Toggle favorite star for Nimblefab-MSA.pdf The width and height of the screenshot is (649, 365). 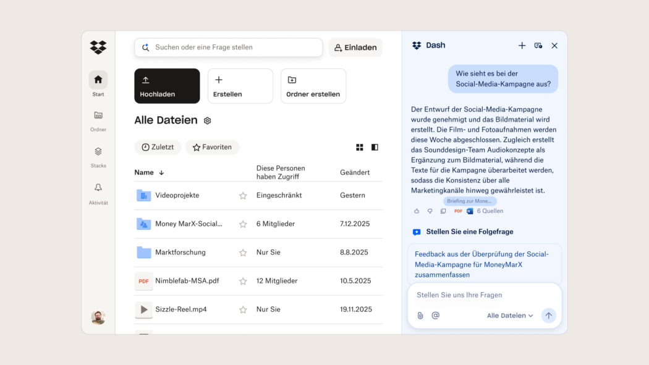click(243, 281)
